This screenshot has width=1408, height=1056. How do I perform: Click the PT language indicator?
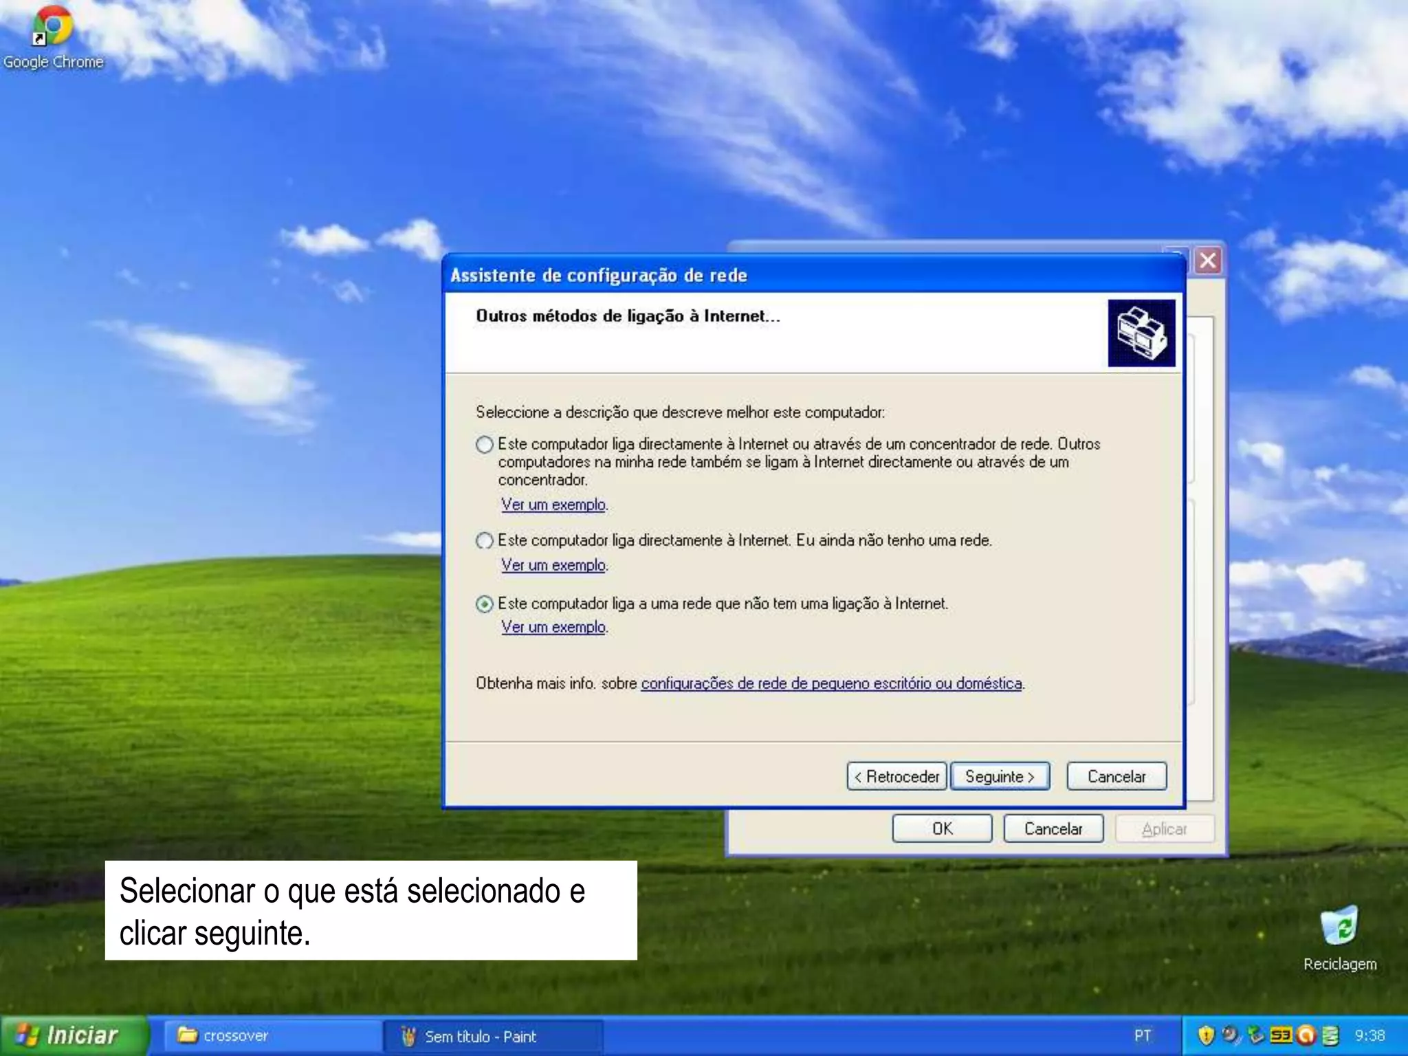[x=1143, y=1035]
